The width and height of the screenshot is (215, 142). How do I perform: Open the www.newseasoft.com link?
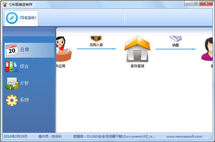coord(184,137)
